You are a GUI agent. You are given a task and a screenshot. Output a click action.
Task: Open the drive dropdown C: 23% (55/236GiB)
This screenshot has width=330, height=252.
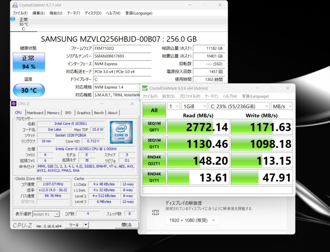(239, 106)
